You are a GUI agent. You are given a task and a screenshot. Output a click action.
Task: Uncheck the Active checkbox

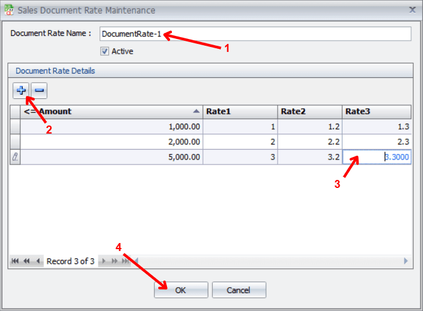click(105, 51)
